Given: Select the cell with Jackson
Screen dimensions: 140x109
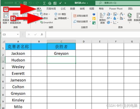Looking at the screenshot, I should [18, 53].
